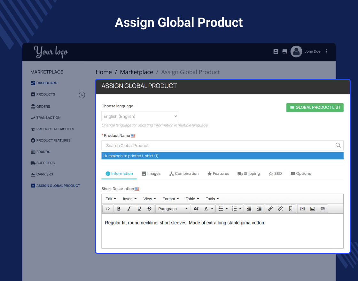This screenshot has height=281, width=358.
Task: Switch to the Images tab
Action: coord(151,174)
